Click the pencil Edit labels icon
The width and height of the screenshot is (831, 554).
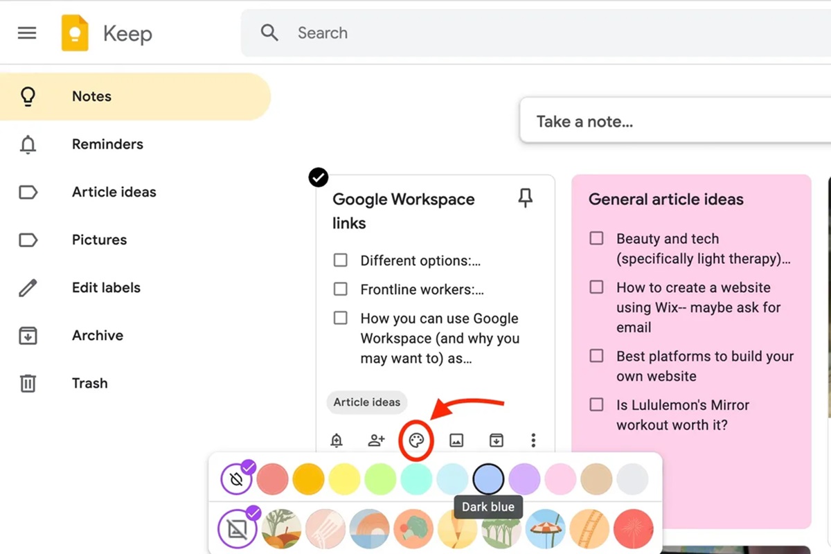pos(28,287)
